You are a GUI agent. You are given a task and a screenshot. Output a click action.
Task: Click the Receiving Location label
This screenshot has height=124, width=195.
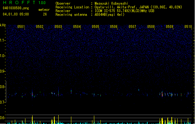coord(72,7)
